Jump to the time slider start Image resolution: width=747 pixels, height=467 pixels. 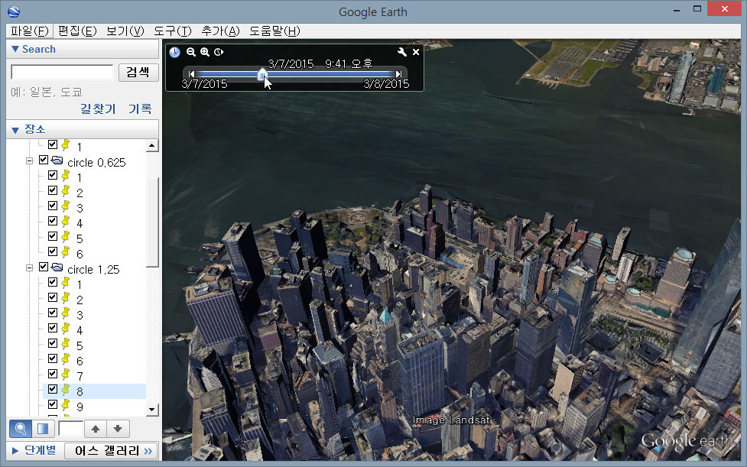192,73
